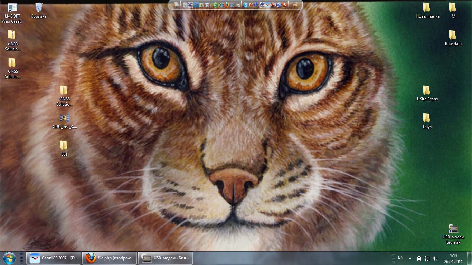The image size is (472, 265).
Task: Click the volume speaker tray icon
Action: tap(435, 258)
